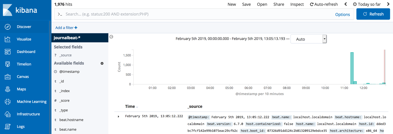This screenshot has height=134, width=393.
Task: Click the available fields gear icon
Action: pyautogui.click(x=102, y=63)
